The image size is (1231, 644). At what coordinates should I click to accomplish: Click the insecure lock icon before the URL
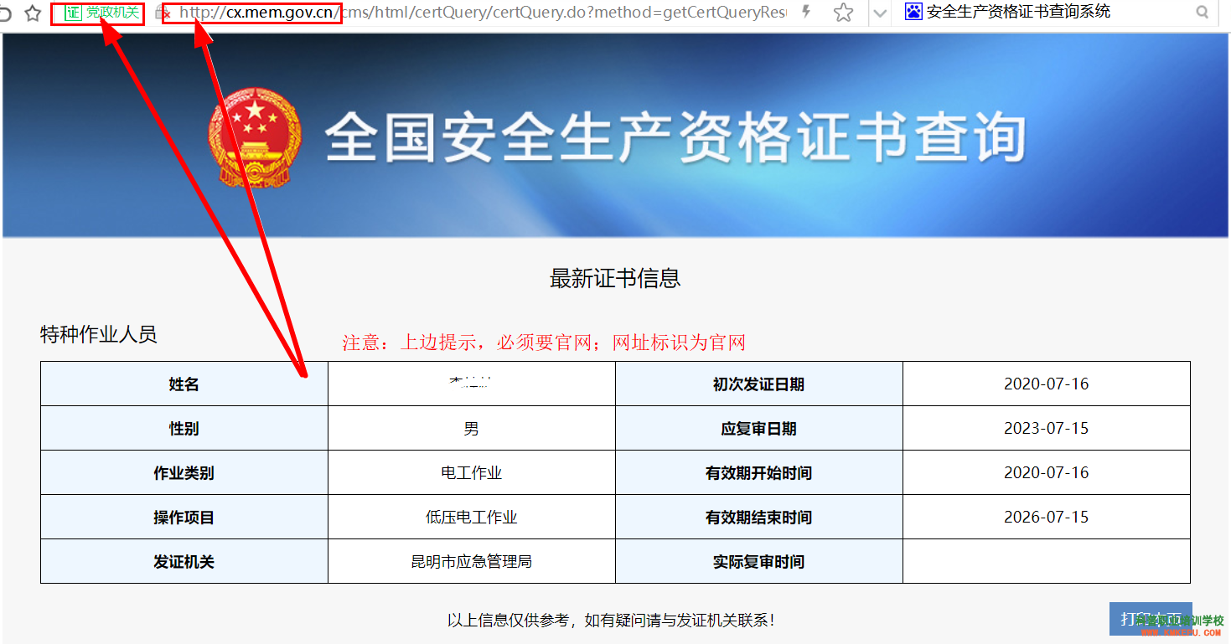click(x=163, y=13)
